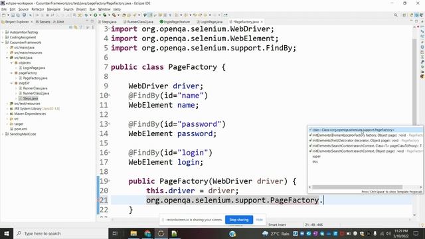
Task: Choose initElements(FieldDecorator decorator) proposal
Action: [365, 140]
